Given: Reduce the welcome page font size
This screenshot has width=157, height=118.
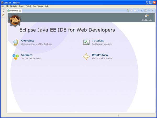Looking at the screenshot, I should click(138, 10).
